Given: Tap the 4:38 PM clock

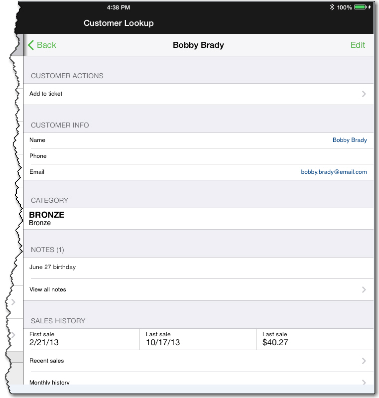Looking at the screenshot, I should pos(119,7).
